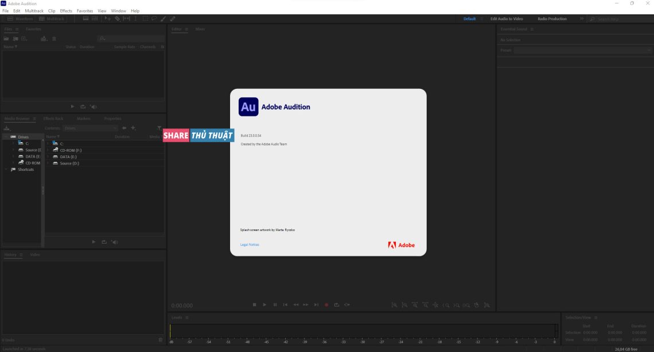Select the Razor tool in the toolbar
The width and height of the screenshot is (654, 352).
[117, 18]
